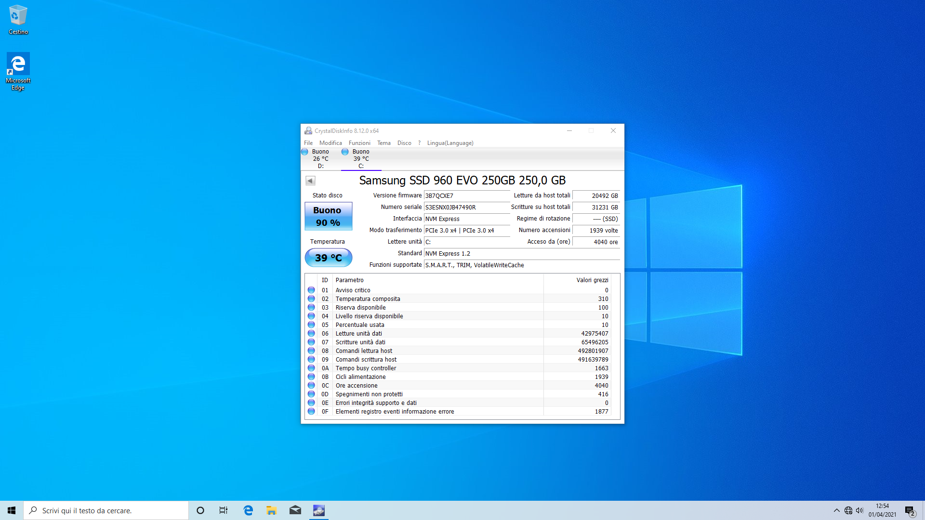The image size is (925, 520).
Task: Click the Samsung SSD 960 EVO title text
Action: [x=462, y=180]
